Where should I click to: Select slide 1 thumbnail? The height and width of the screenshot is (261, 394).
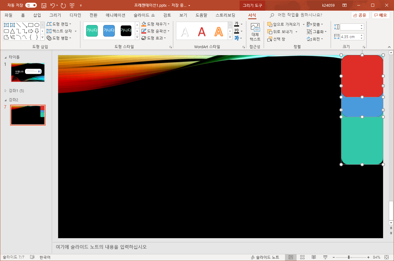(x=28, y=72)
